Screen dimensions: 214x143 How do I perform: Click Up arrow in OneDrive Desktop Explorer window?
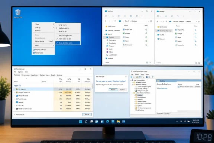(166, 21)
